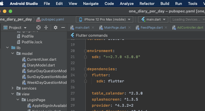Switch to the FeedPage.dart tab
The image size is (205, 111).
pyautogui.click(x=151, y=27)
